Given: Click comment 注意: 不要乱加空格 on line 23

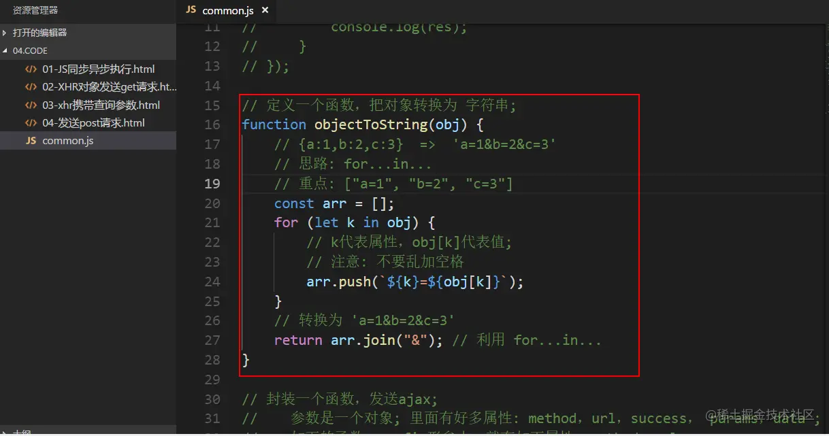Looking at the screenshot, I should [385, 262].
